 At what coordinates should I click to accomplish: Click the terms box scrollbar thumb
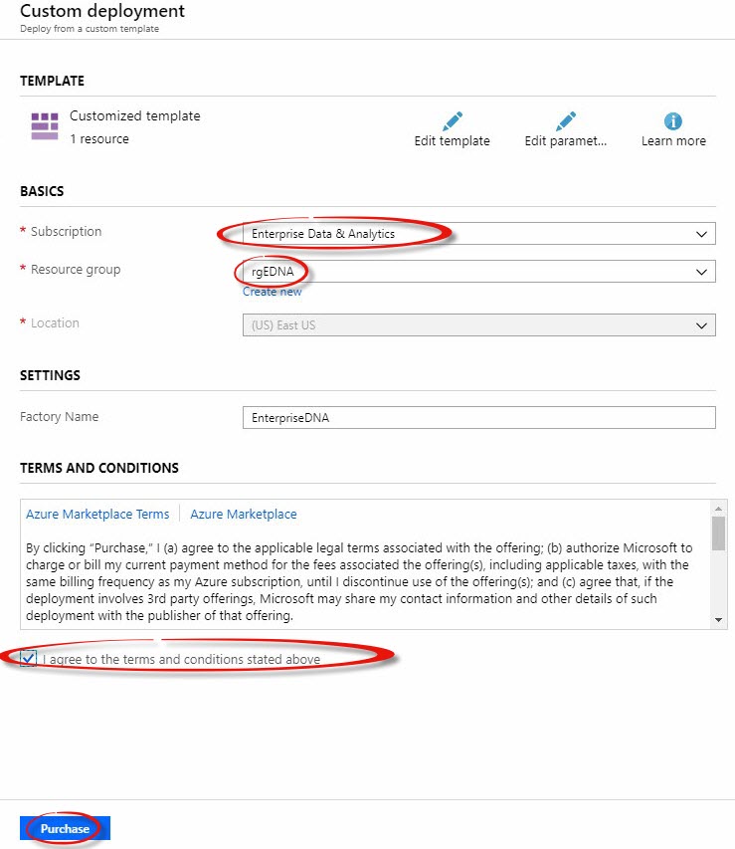point(718,532)
